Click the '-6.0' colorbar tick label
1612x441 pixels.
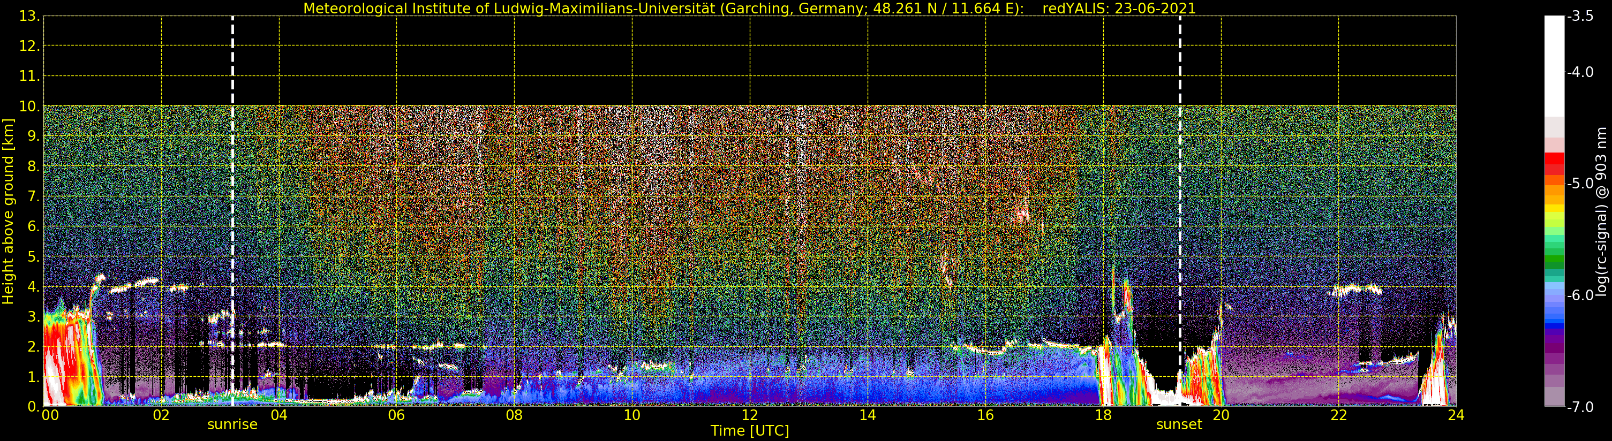[x=1580, y=295]
